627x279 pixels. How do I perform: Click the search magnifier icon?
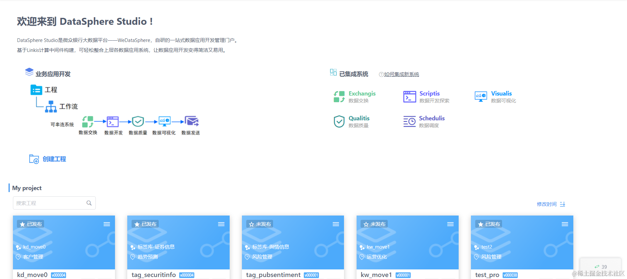pyautogui.click(x=89, y=203)
